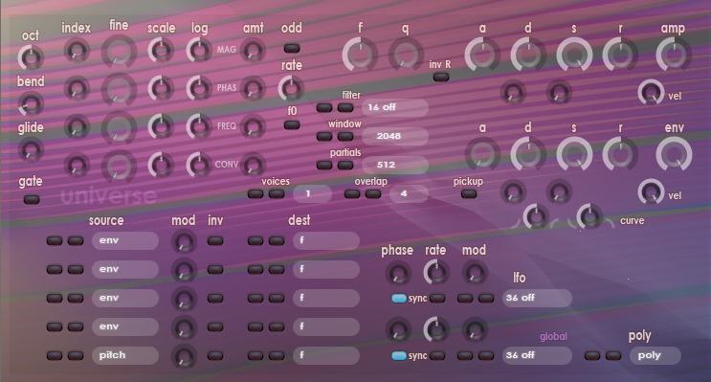Viewport: 711px width, 382px height.
Task: Open the poly mode selector
Action: [x=655, y=355]
